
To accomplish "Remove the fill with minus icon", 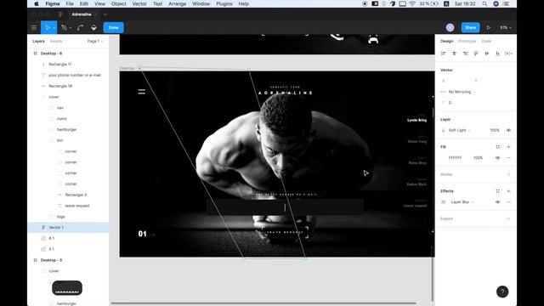I will point(508,158).
